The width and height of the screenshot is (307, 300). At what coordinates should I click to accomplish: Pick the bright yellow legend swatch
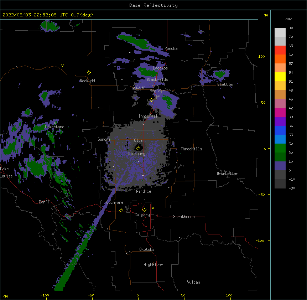coord(280,77)
